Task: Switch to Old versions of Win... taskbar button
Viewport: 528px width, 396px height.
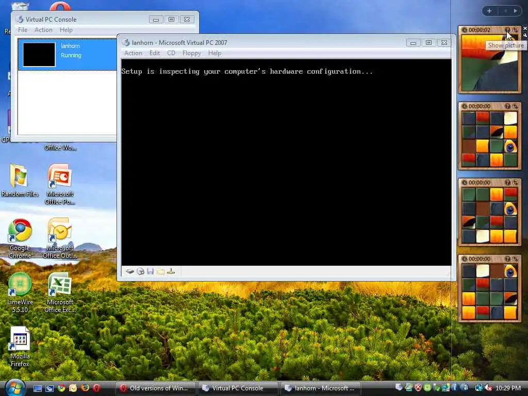Action: click(x=156, y=388)
